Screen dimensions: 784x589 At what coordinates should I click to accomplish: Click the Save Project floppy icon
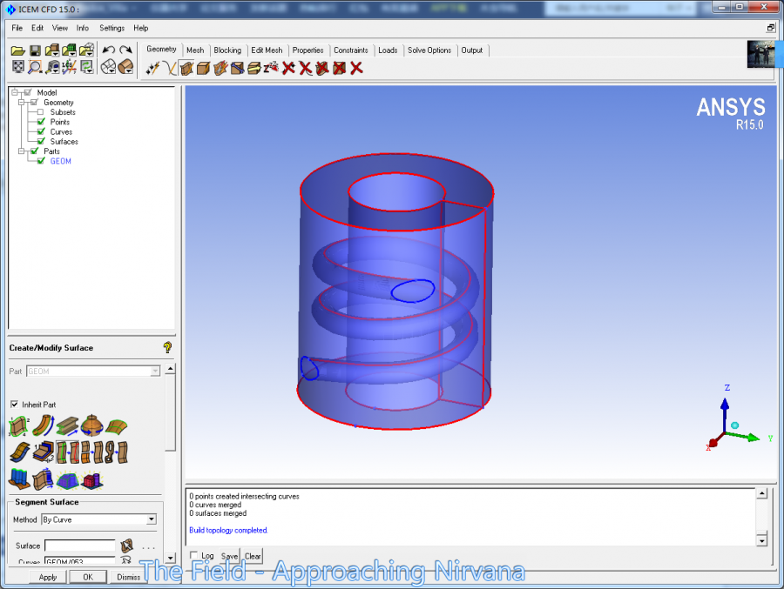tap(35, 50)
